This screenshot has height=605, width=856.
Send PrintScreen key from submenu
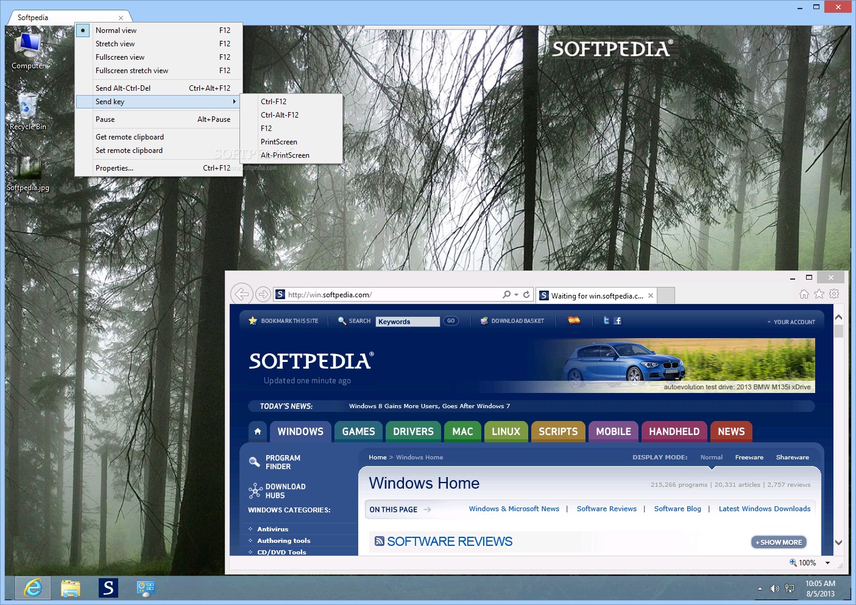point(291,142)
